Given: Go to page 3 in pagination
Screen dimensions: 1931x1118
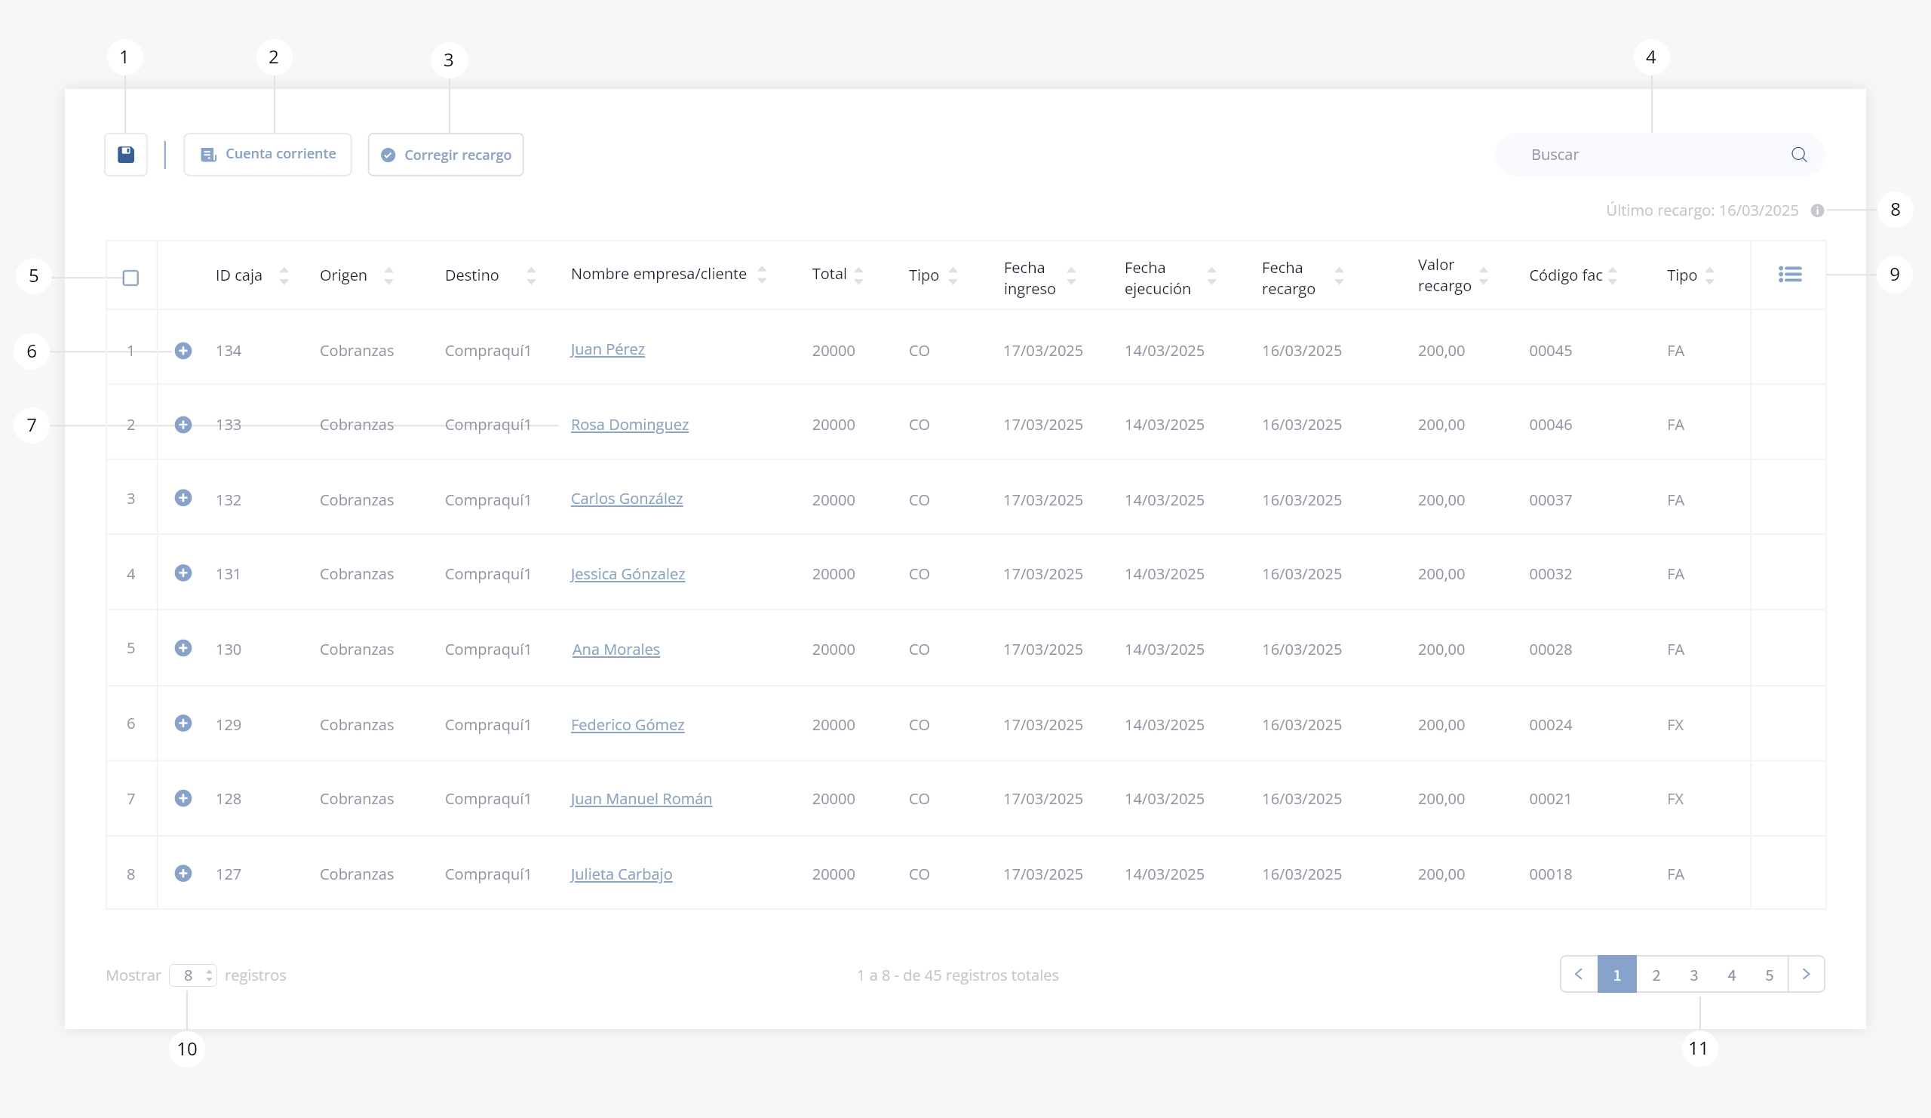Looking at the screenshot, I should [x=1693, y=975].
